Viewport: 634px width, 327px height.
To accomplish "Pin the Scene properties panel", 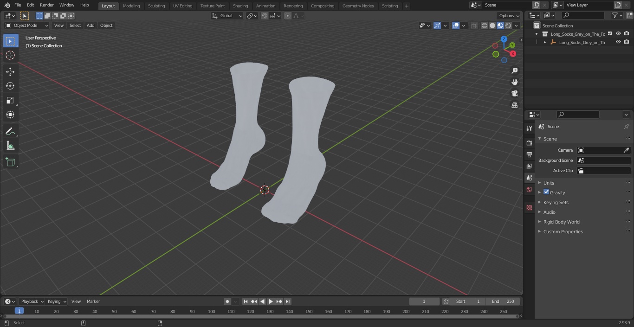I will [626, 127].
